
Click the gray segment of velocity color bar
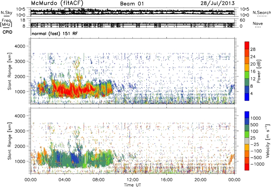coord(247,141)
